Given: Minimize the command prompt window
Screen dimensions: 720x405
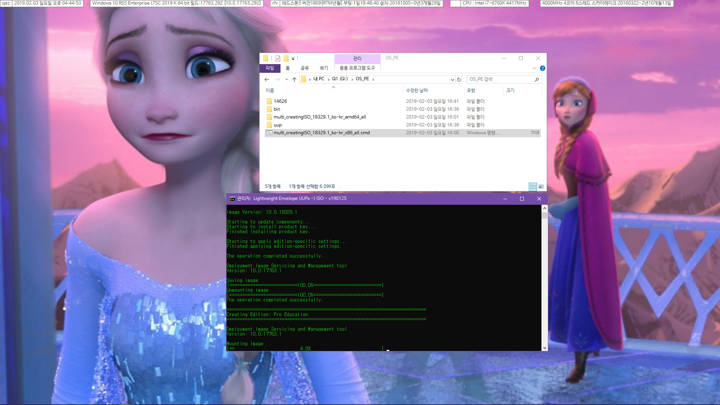Looking at the screenshot, I should [505, 199].
